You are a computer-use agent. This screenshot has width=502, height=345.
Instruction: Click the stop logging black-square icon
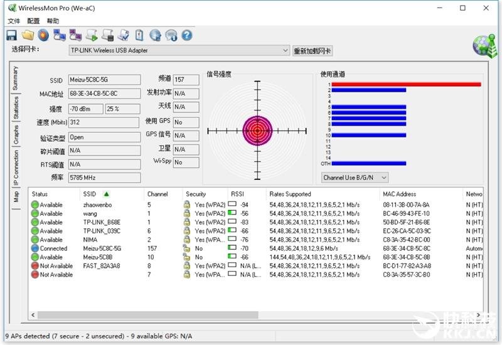[x=107, y=35]
